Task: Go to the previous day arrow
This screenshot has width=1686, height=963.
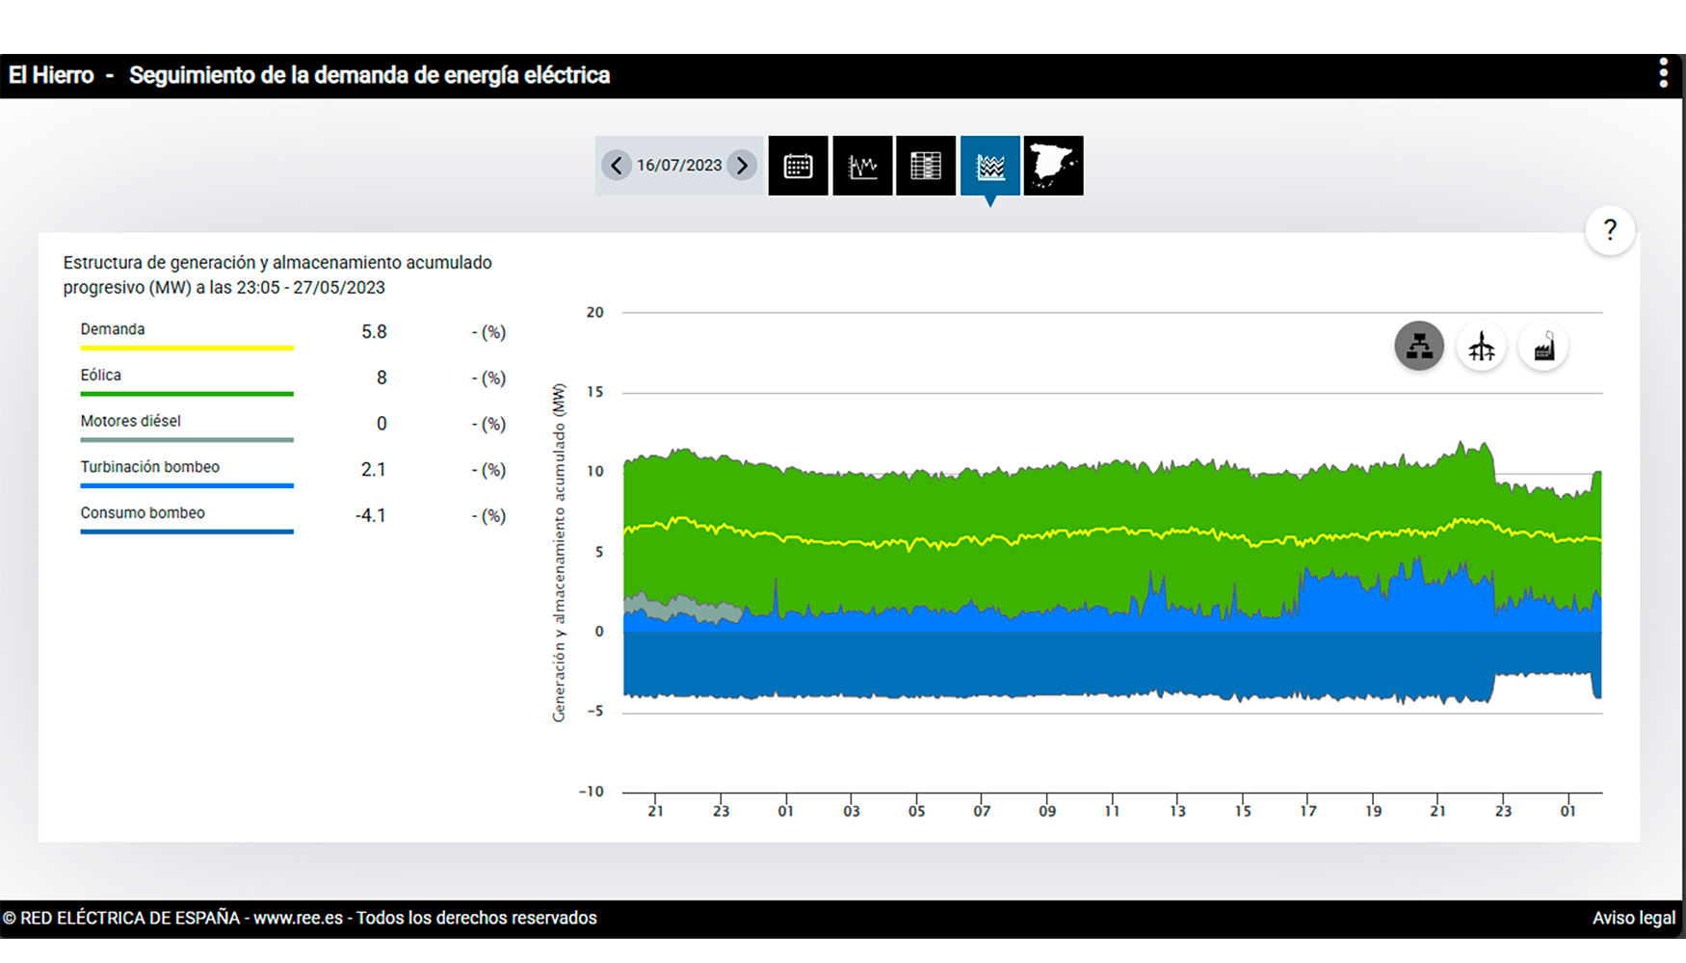Action: pyautogui.click(x=617, y=166)
